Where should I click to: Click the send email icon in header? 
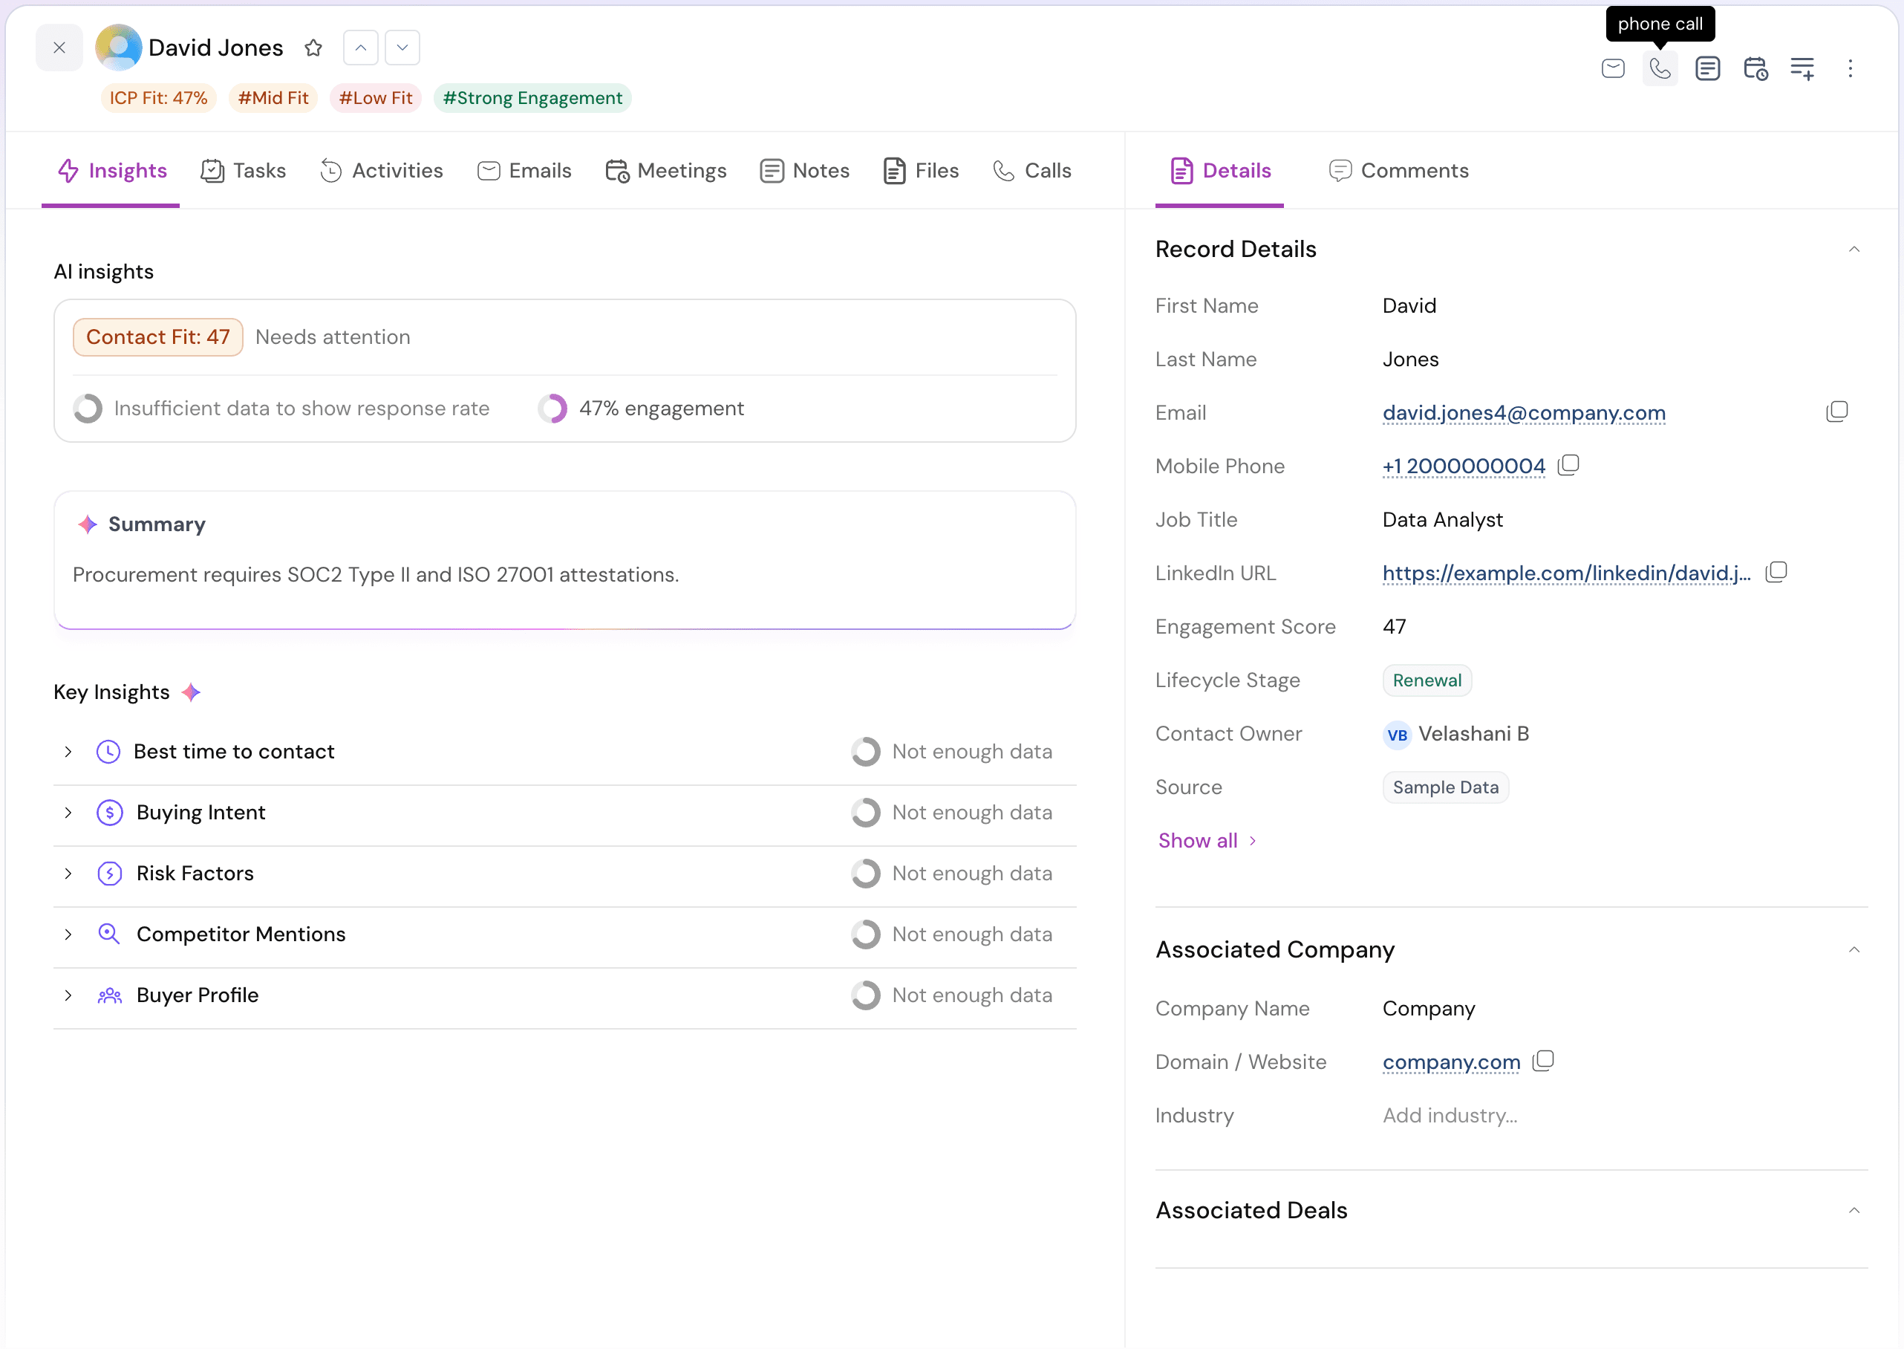tap(1613, 68)
